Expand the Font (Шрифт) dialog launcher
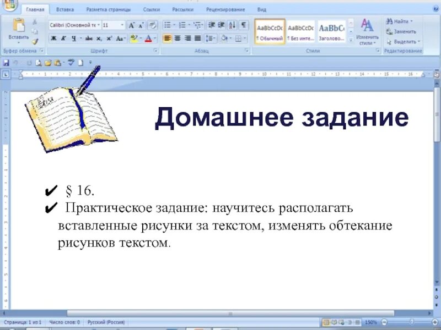The image size is (441, 330). pyautogui.click(x=155, y=51)
